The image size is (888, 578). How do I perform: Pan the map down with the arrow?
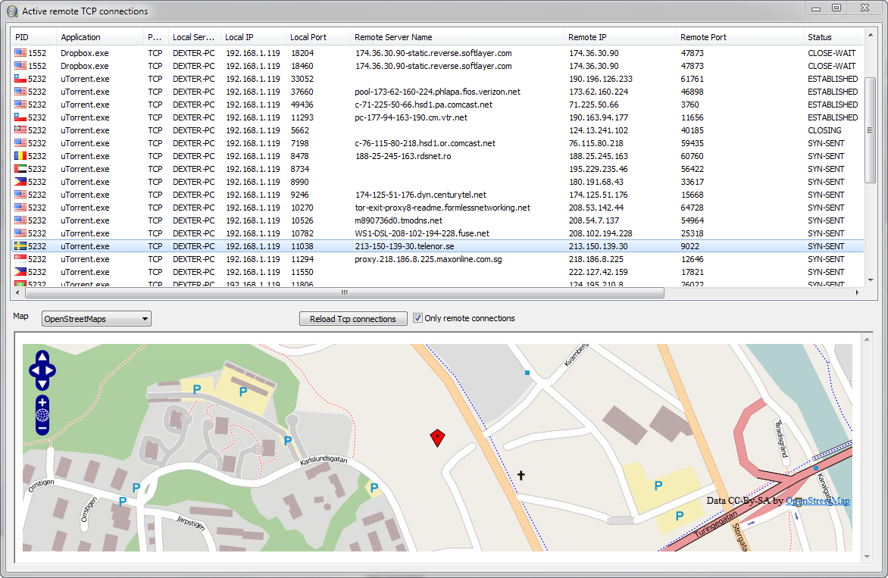point(42,384)
